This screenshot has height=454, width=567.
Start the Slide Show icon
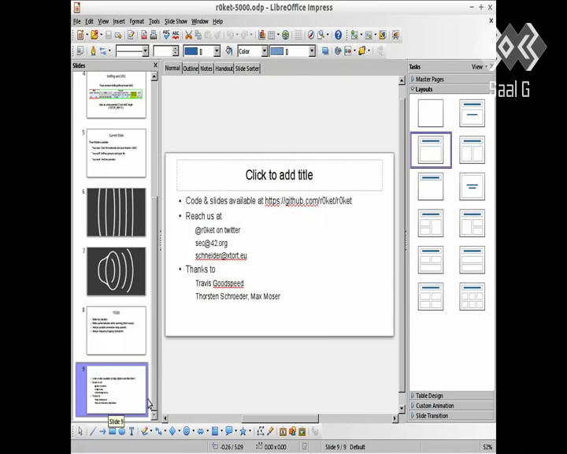click(x=395, y=35)
